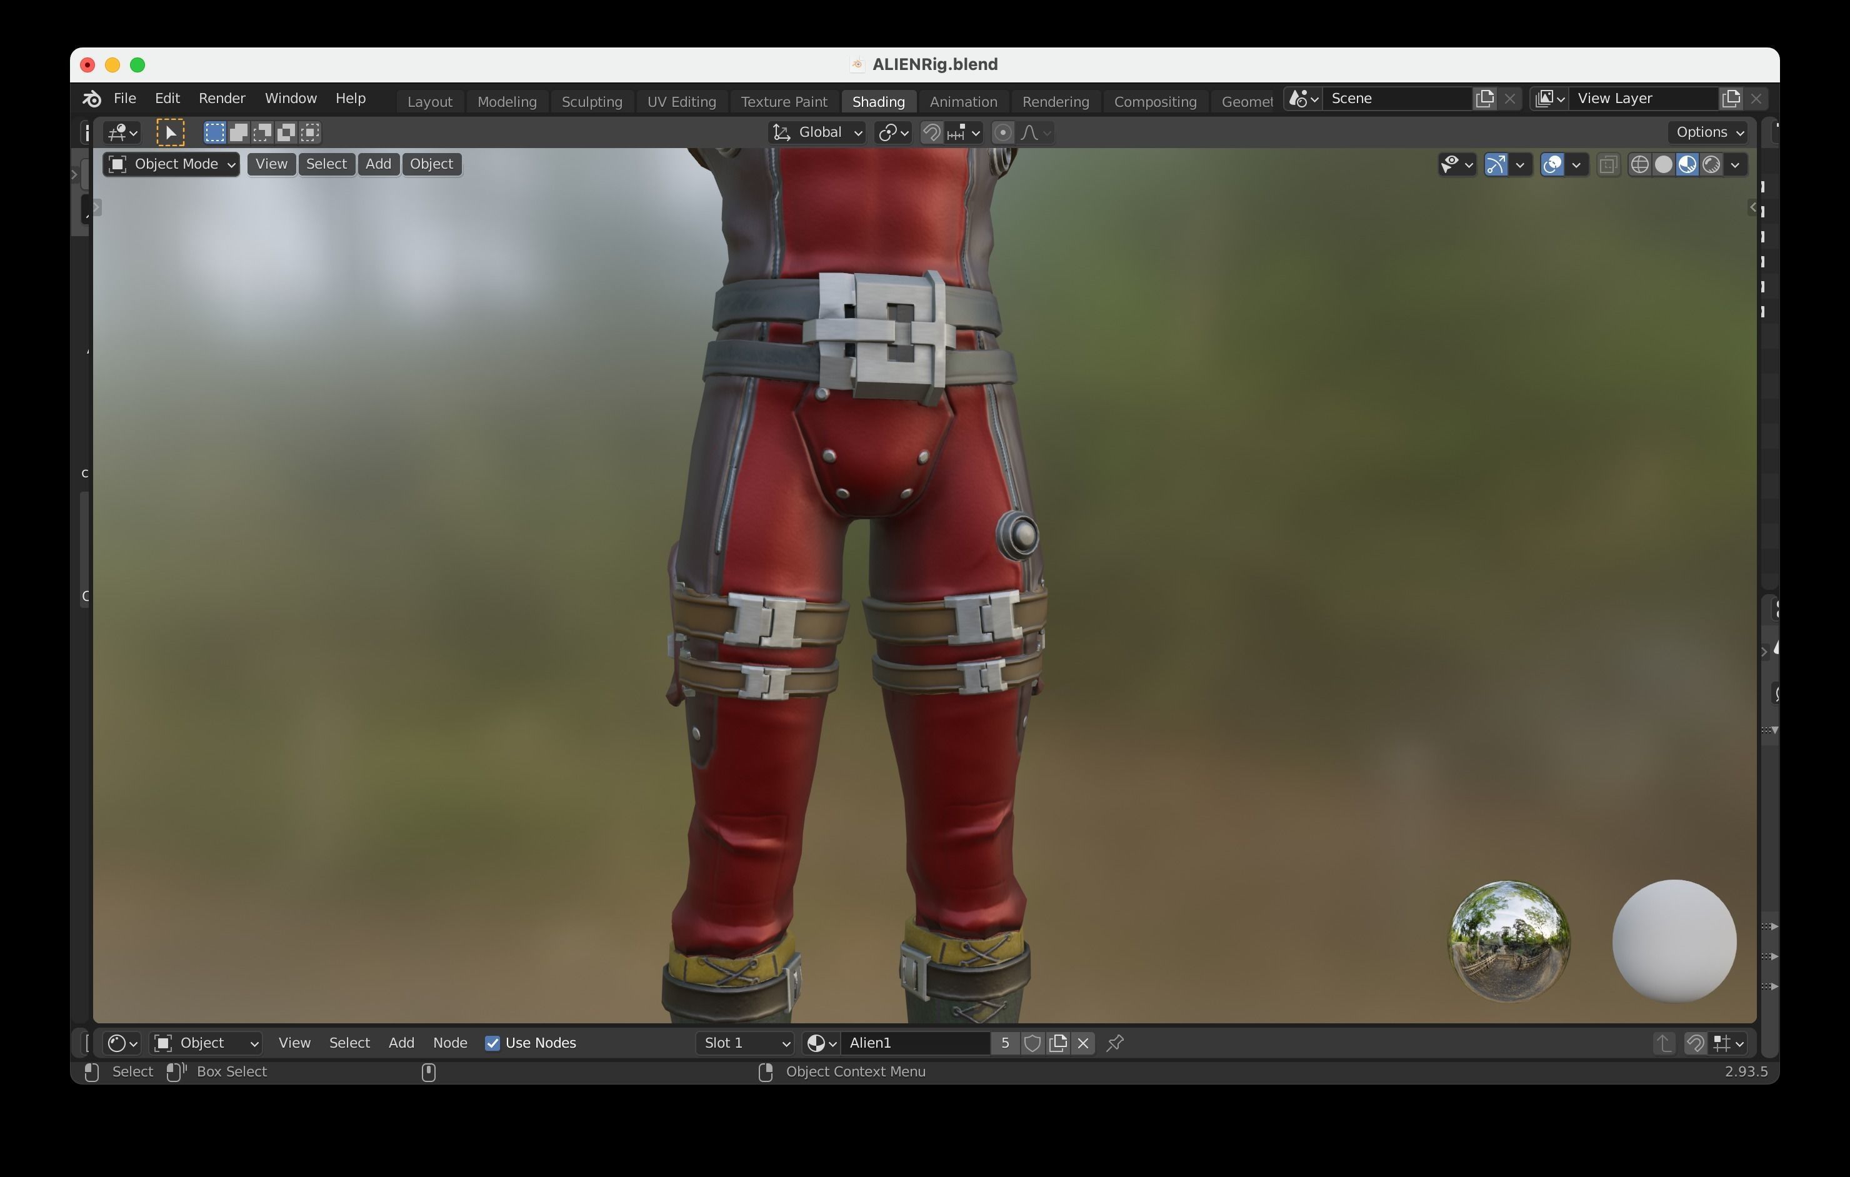Open the overlays settings dropdown arrow
This screenshot has height=1177, width=1850.
[1576, 165]
